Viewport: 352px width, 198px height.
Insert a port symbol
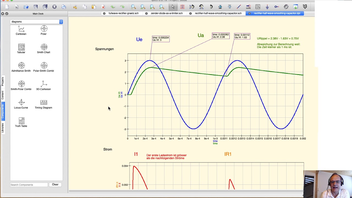click(277, 7)
